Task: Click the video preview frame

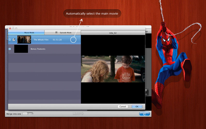Action: point(113,69)
